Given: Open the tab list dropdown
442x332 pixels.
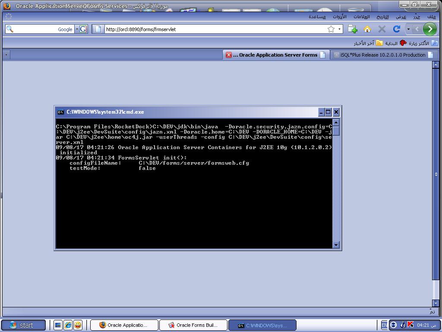Looking at the screenshot, I should pyautogui.click(x=6, y=55).
